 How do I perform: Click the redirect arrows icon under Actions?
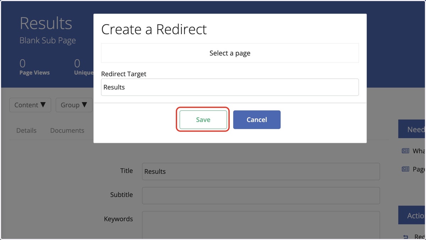coord(406,237)
